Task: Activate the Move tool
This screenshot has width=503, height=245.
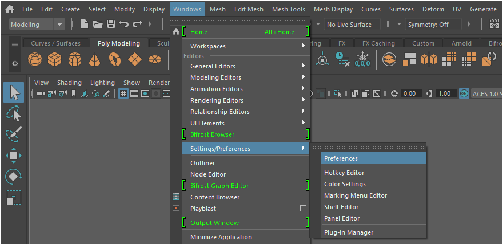Action: point(14,156)
